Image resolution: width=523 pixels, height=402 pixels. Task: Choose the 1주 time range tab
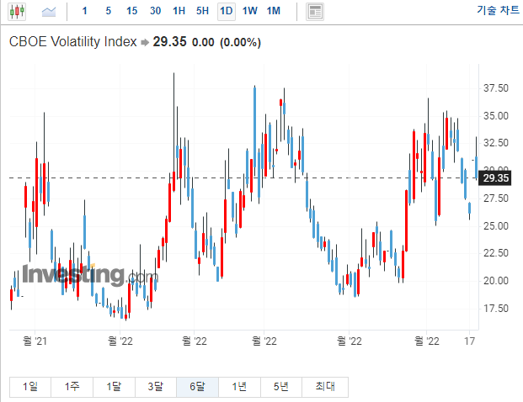(x=72, y=387)
